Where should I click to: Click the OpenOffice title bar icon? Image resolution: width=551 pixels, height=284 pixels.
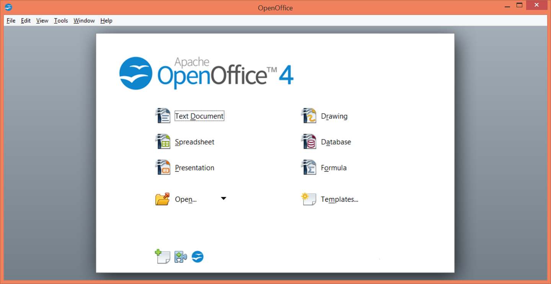click(x=8, y=7)
